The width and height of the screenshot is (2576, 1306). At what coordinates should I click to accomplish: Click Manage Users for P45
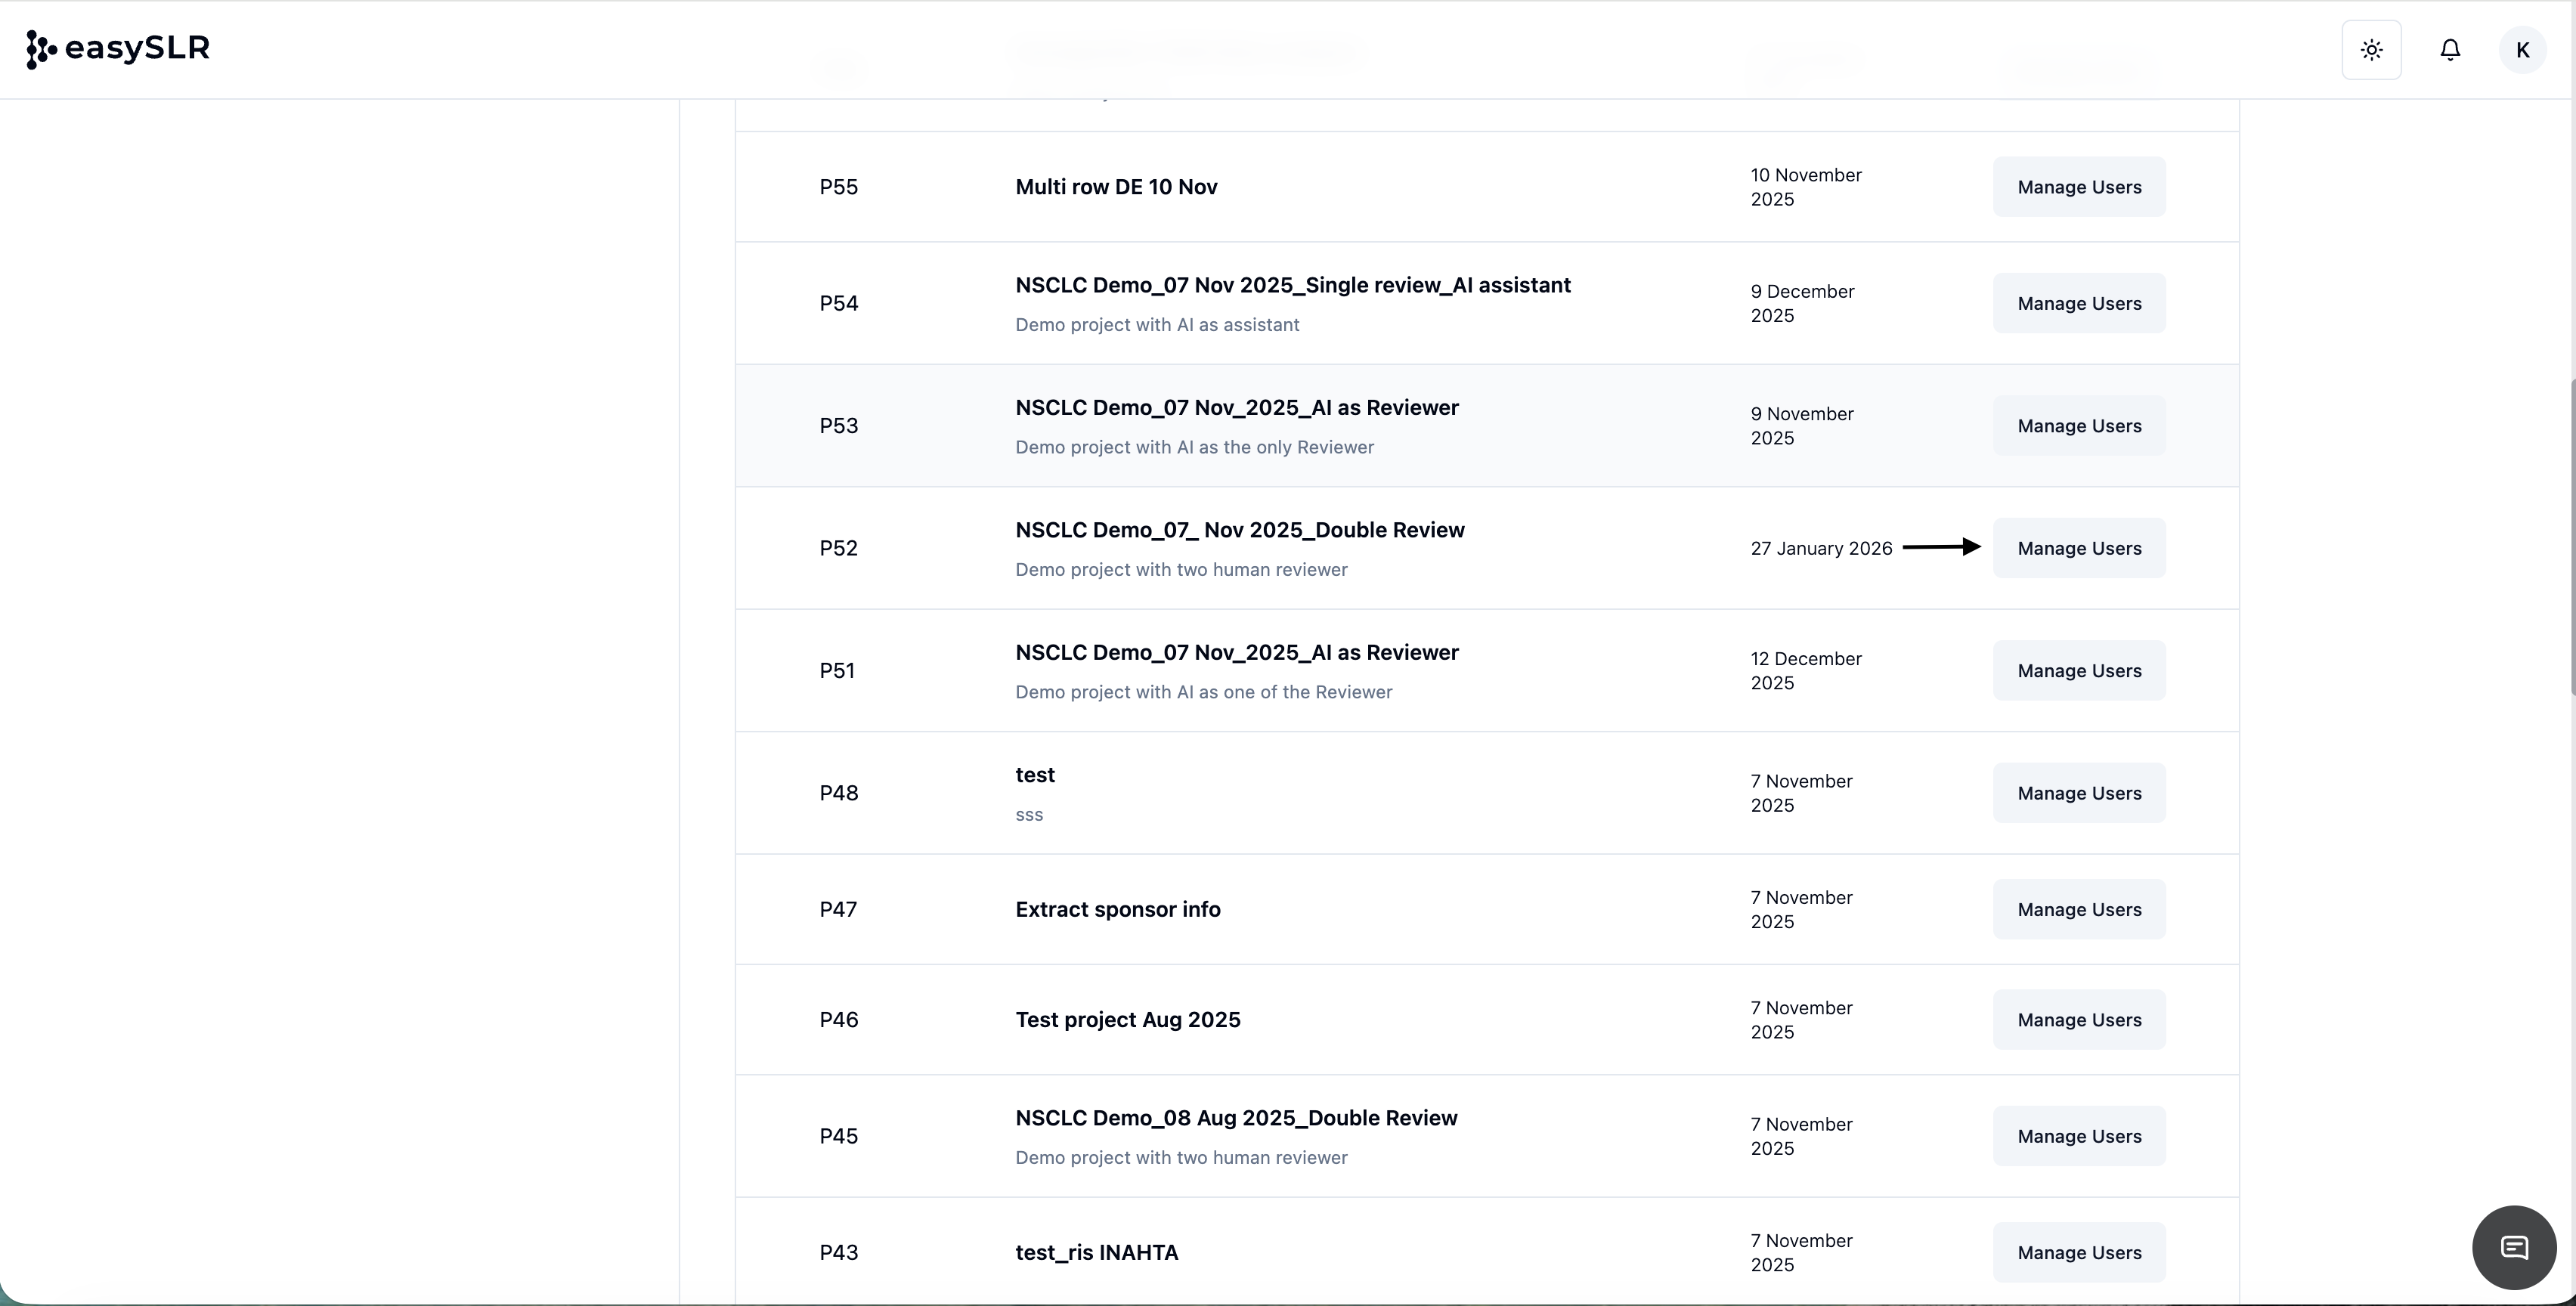[2078, 1136]
